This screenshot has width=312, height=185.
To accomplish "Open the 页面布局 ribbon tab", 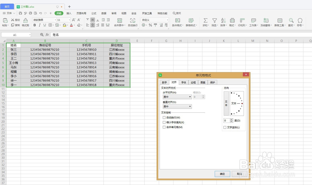I will [81, 13].
